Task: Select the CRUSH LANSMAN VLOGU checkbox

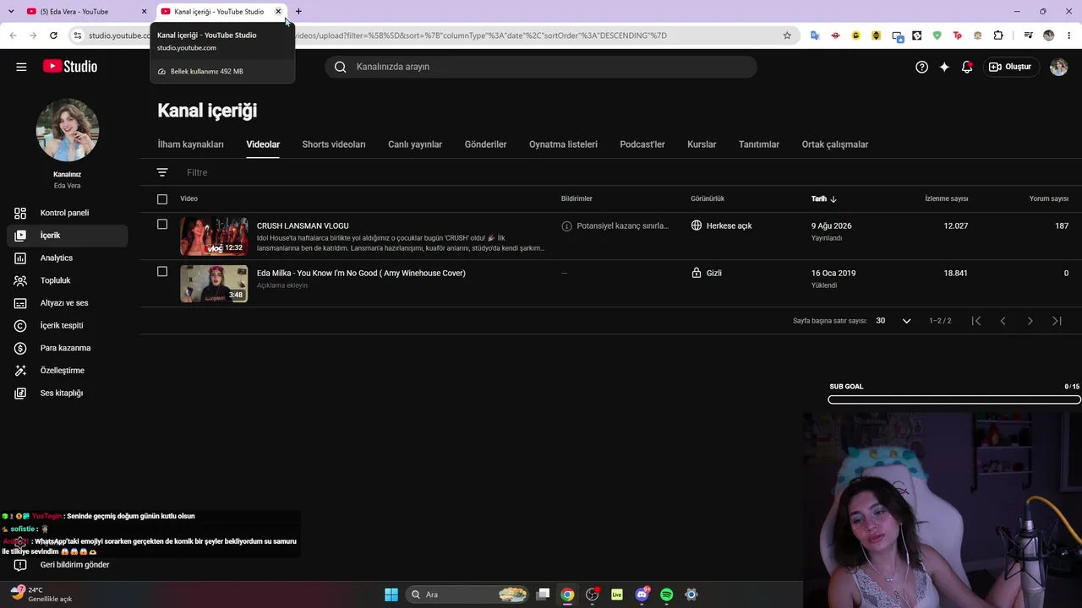Action: tap(162, 225)
